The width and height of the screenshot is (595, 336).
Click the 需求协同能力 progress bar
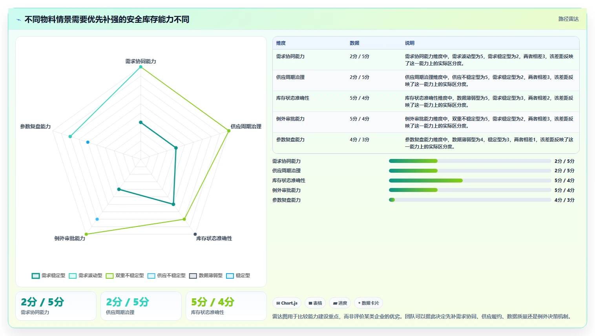470,161
